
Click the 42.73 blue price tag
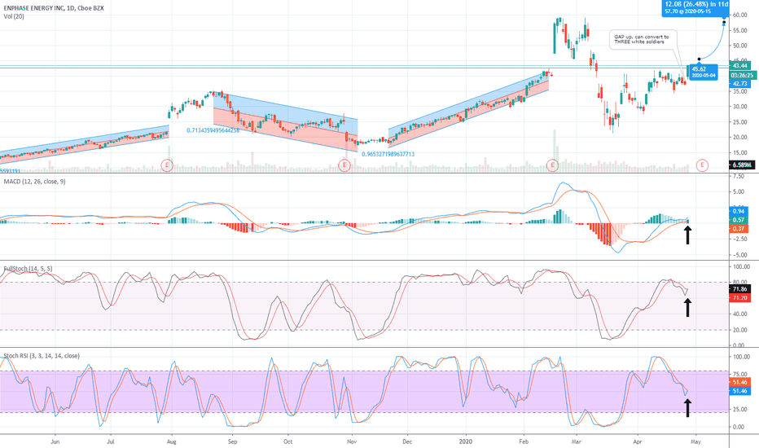[739, 84]
